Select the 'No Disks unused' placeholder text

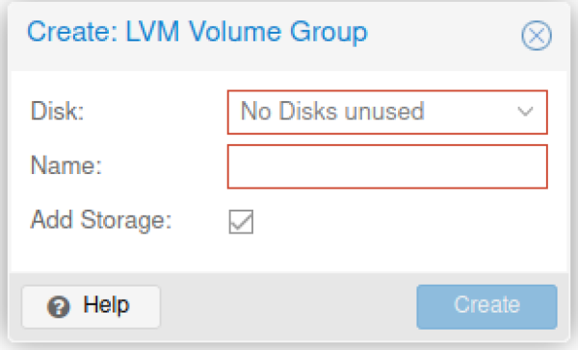(332, 112)
